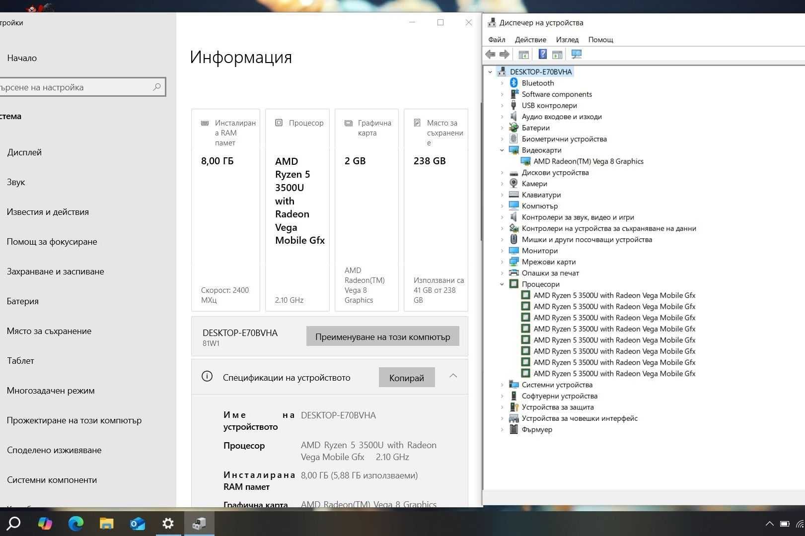Collapse the Процесори node arrow
This screenshot has width=805, height=536.
502,284
